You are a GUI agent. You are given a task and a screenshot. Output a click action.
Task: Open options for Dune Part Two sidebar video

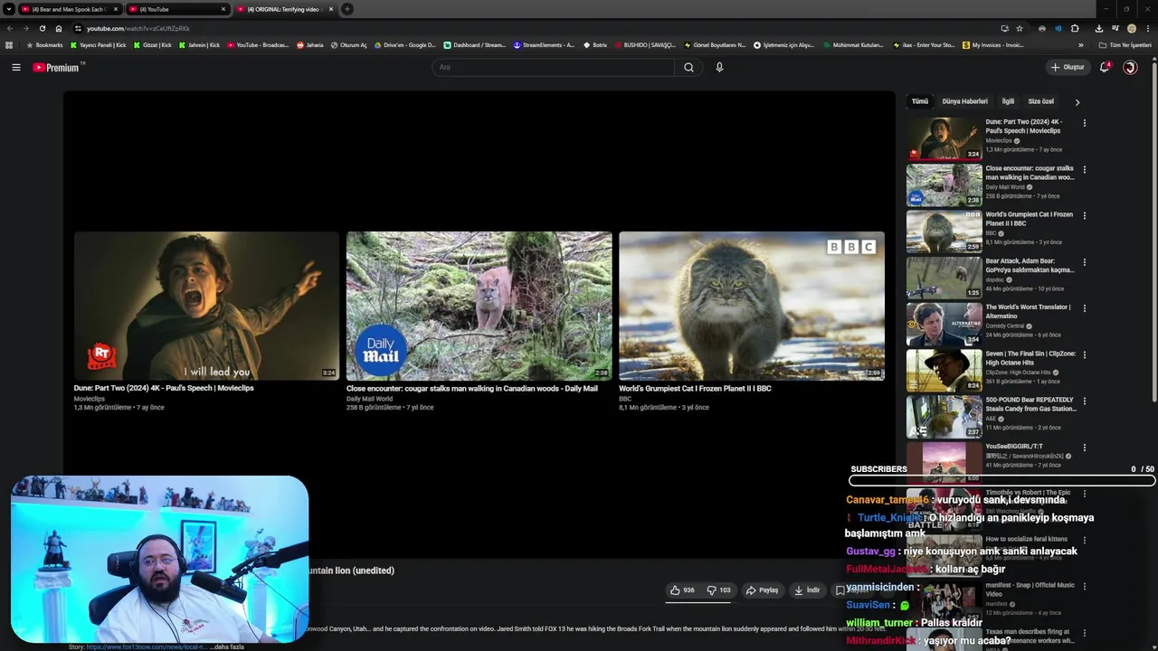[1085, 123]
